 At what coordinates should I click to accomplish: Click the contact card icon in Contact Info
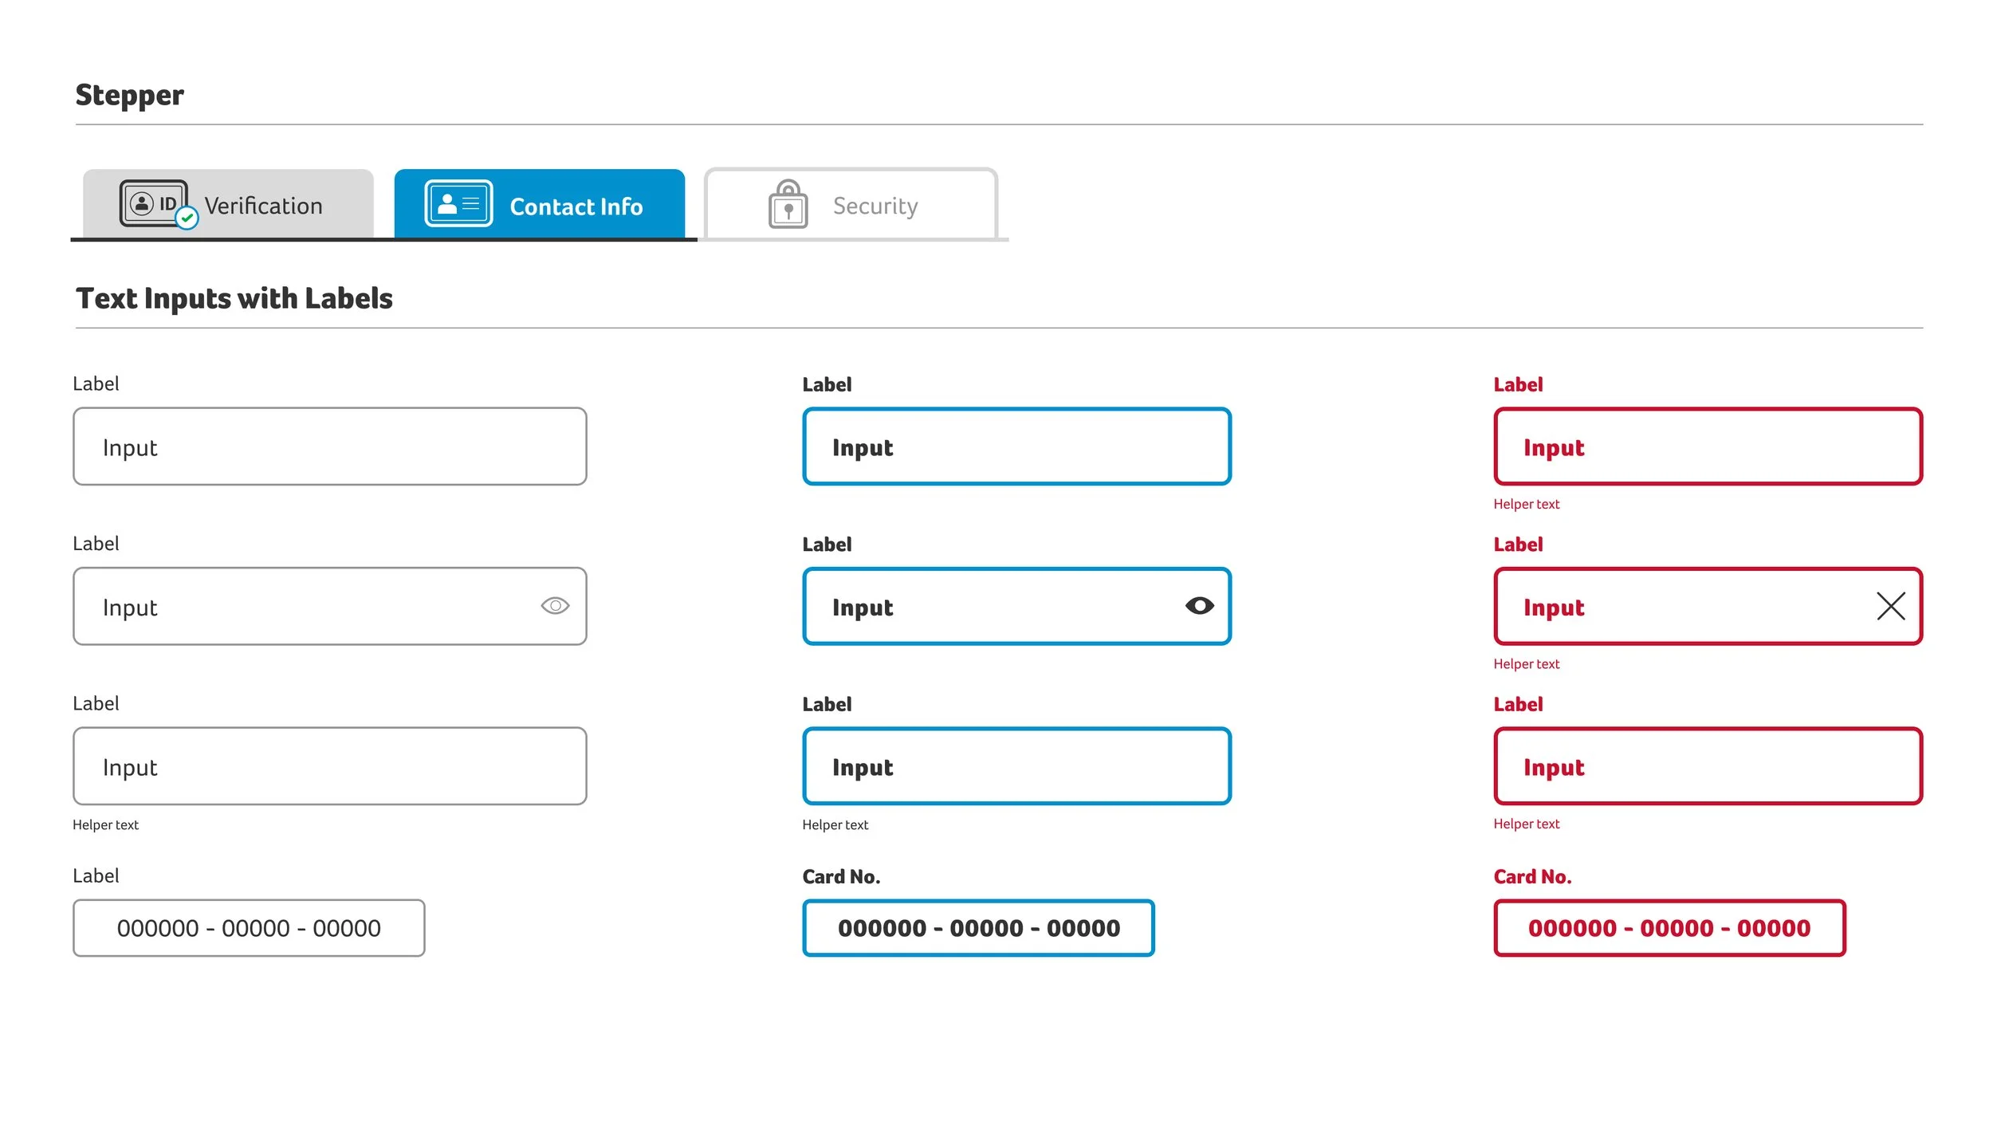(458, 204)
